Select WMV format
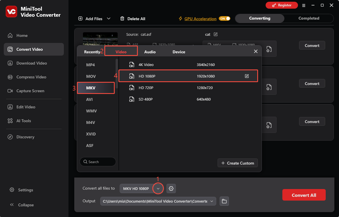This screenshot has width=339, height=217. coord(96,111)
